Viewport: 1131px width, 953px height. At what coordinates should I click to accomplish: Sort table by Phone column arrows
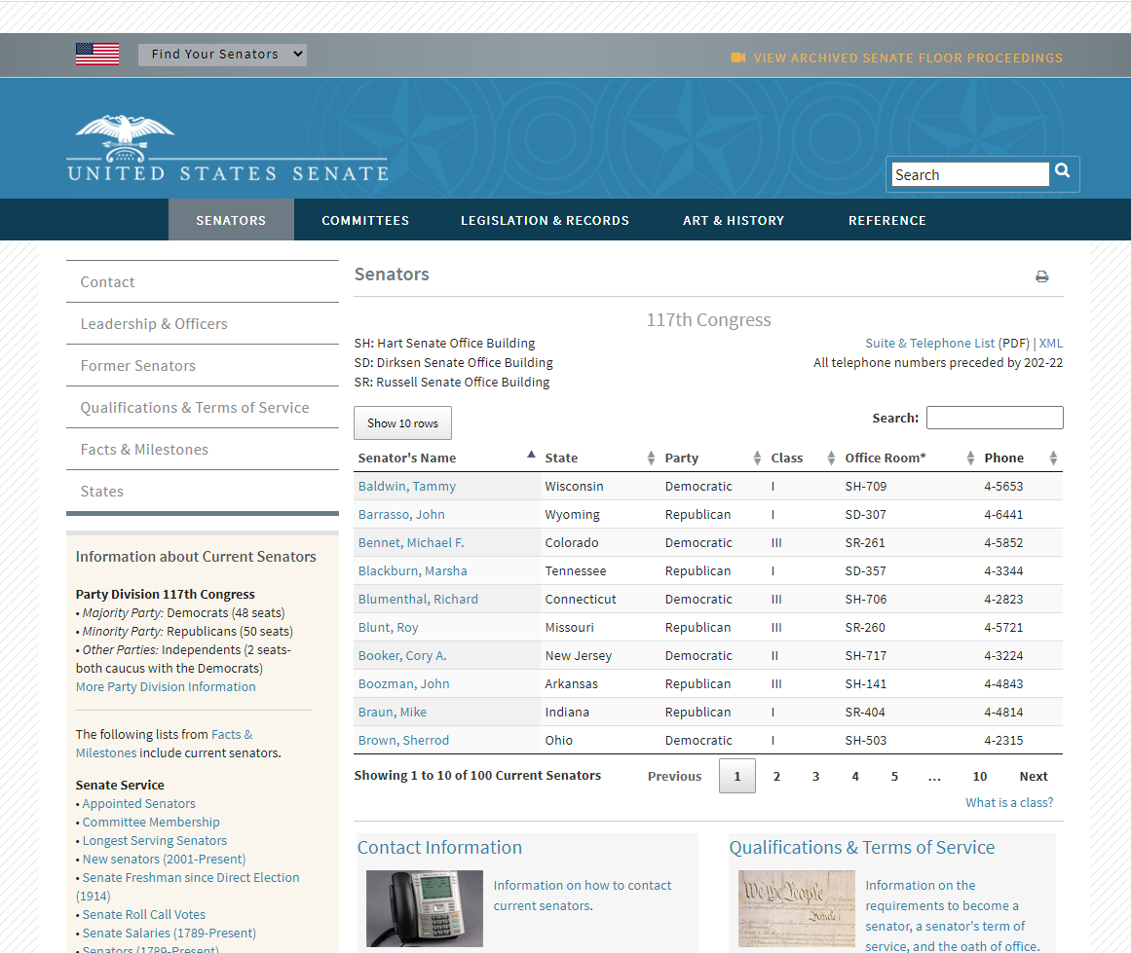(1053, 458)
